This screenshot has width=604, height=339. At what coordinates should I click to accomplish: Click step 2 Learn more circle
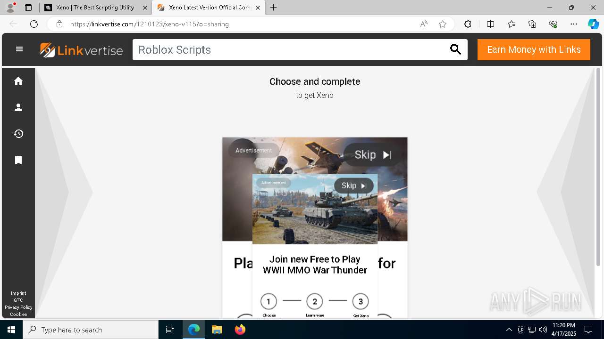pyautogui.click(x=315, y=301)
